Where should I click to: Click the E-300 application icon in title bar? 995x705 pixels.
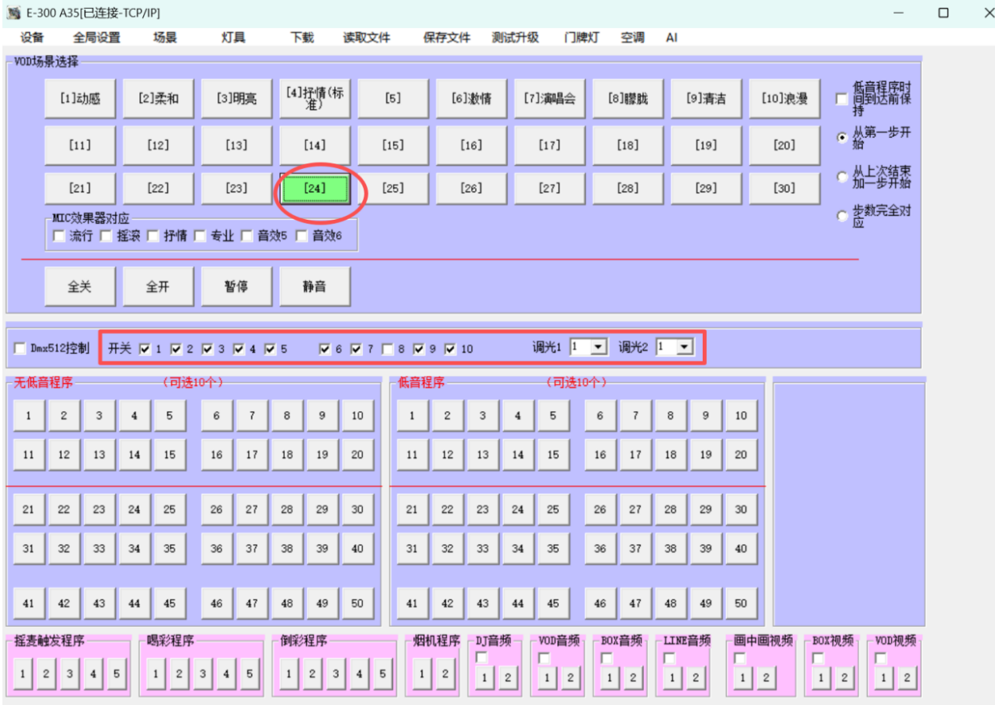tap(13, 13)
